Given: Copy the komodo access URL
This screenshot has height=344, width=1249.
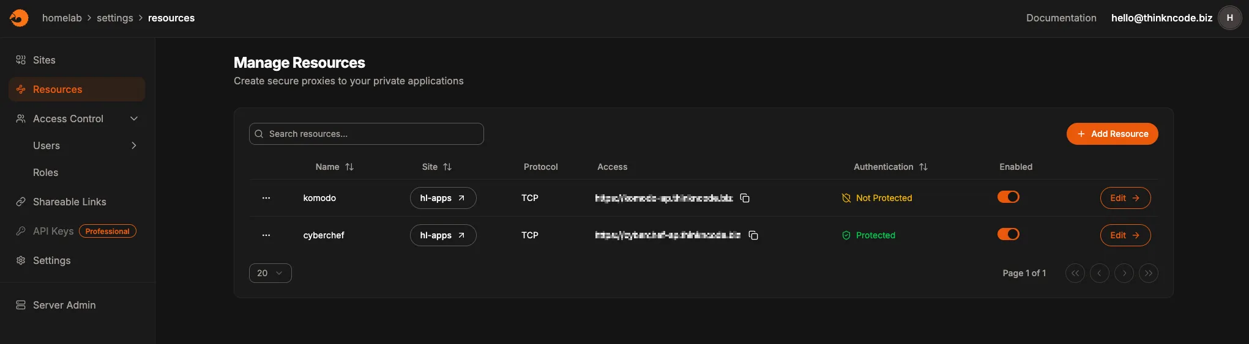Looking at the screenshot, I should pyautogui.click(x=745, y=198).
